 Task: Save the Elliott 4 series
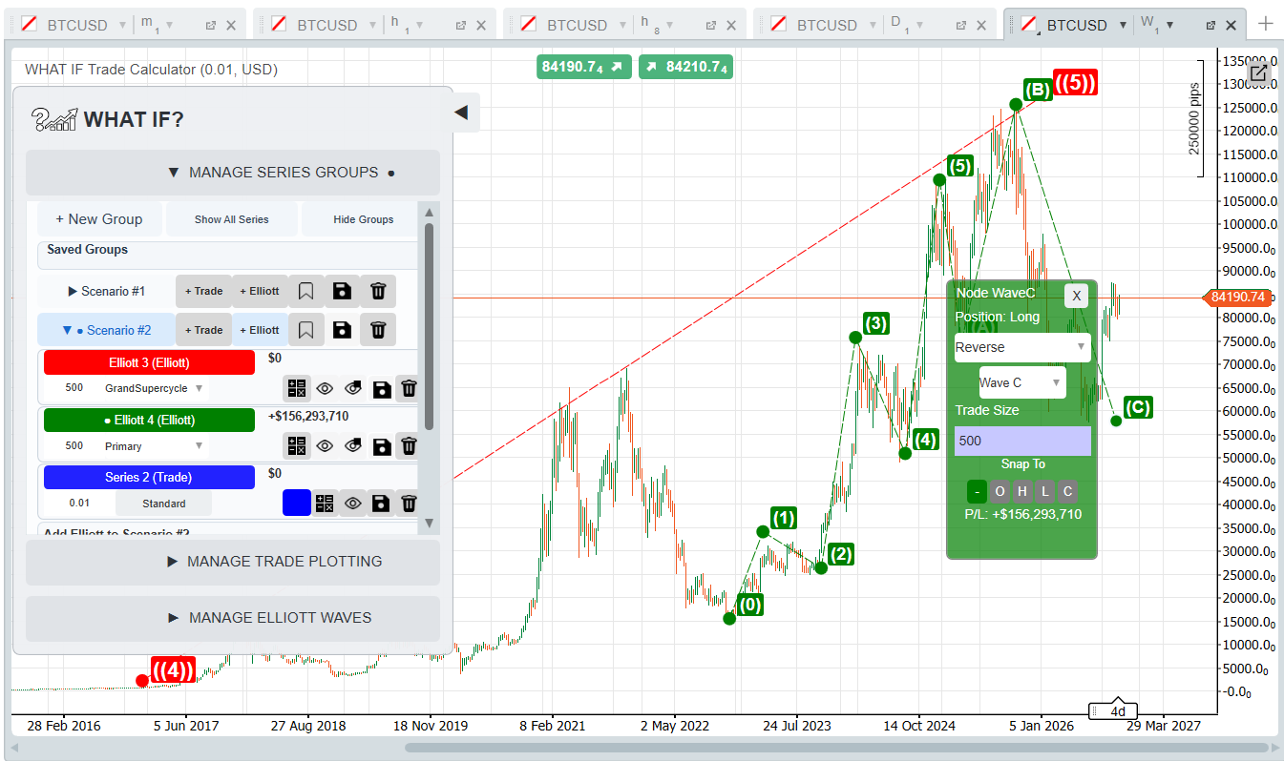(381, 445)
